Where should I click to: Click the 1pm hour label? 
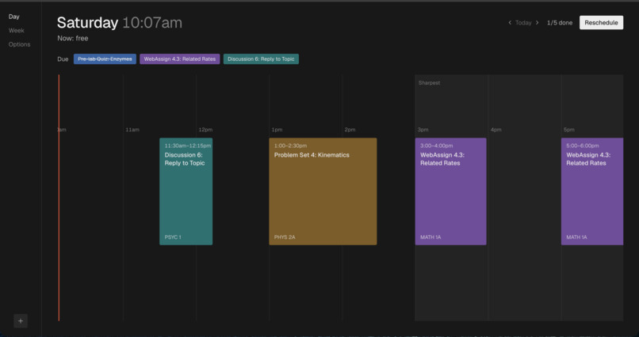point(277,130)
